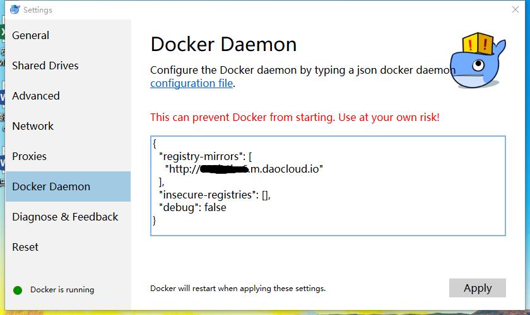Open the Advanced settings section
The image size is (530, 315).
(x=68, y=96)
